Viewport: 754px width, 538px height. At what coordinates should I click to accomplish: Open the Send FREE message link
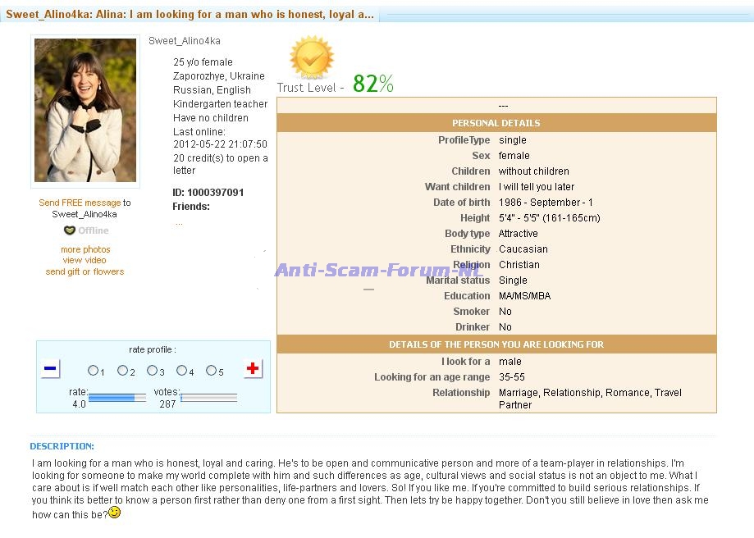[80, 203]
